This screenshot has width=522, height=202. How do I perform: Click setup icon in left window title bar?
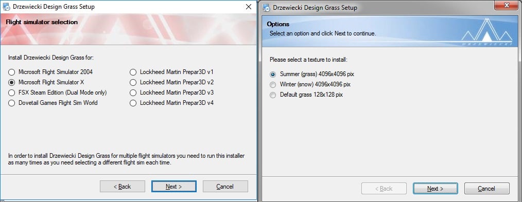coord(6,7)
